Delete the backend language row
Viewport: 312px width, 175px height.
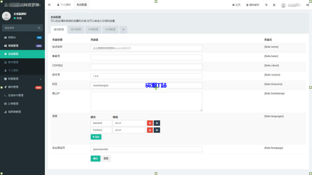click(150, 123)
